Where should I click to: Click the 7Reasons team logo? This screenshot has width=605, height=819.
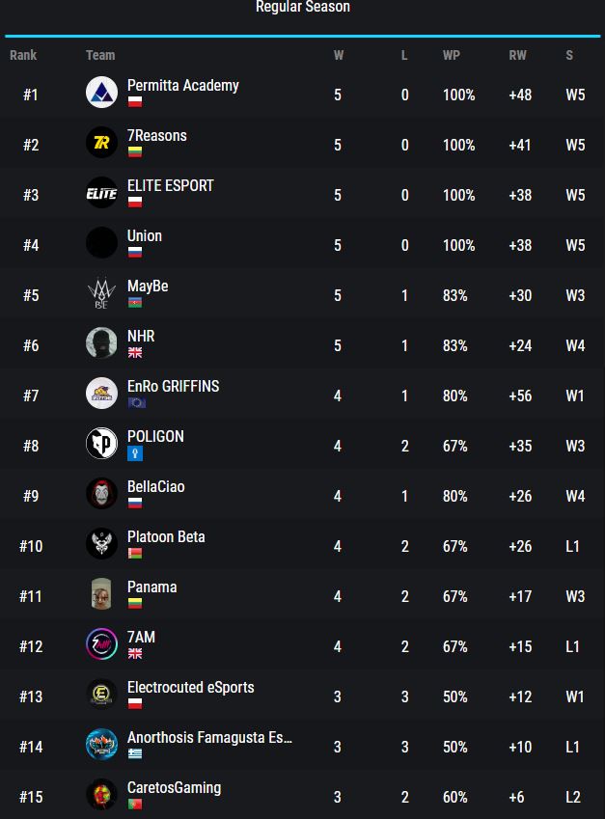point(101,145)
